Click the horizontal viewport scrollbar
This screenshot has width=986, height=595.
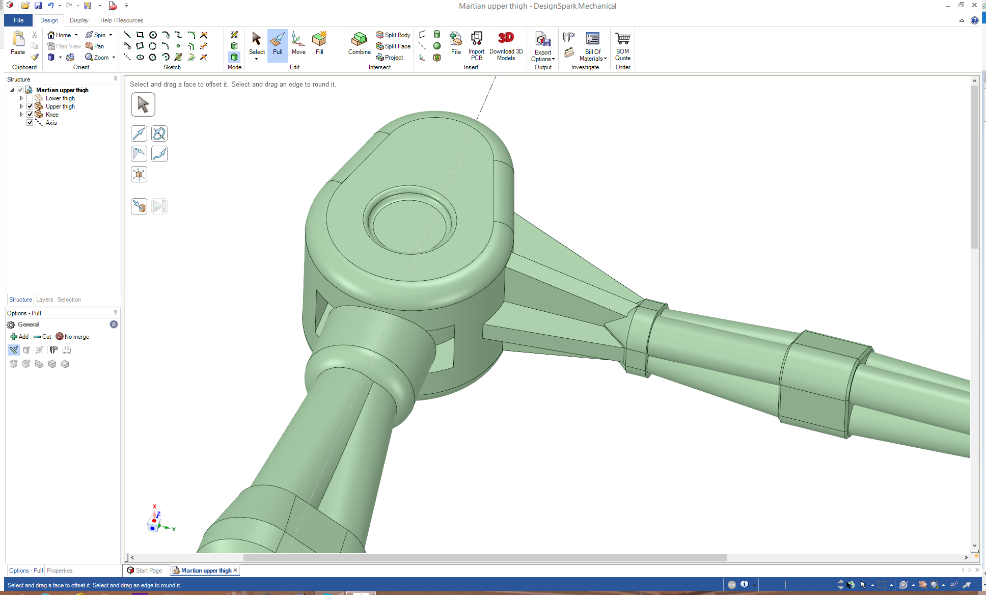click(x=485, y=557)
